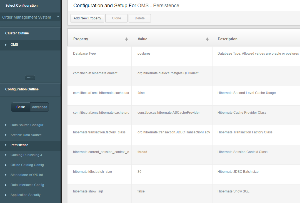
Task: Expand Application Security node arrow
Action: [6, 195]
